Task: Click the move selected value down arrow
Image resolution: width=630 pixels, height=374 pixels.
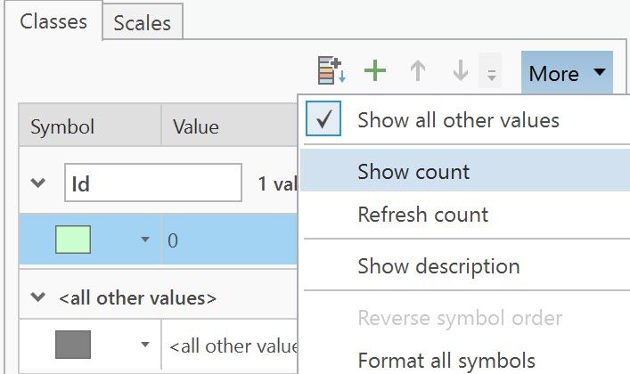Action: [x=460, y=72]
